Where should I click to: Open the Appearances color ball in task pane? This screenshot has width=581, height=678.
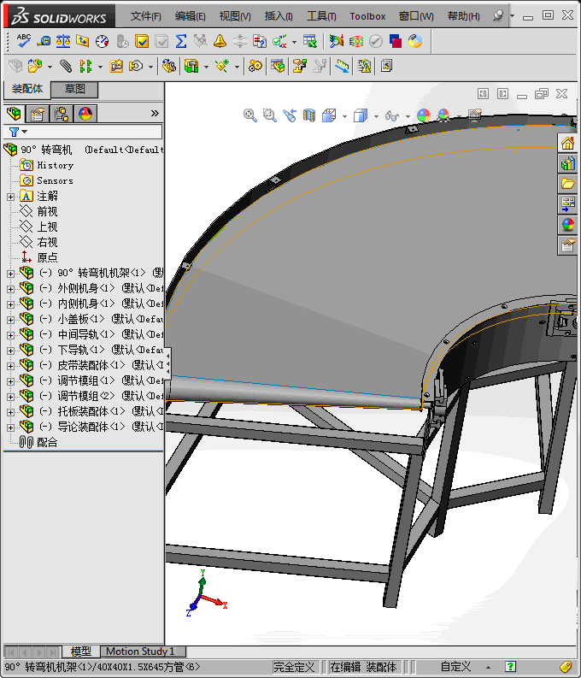(x=567, y=224)
